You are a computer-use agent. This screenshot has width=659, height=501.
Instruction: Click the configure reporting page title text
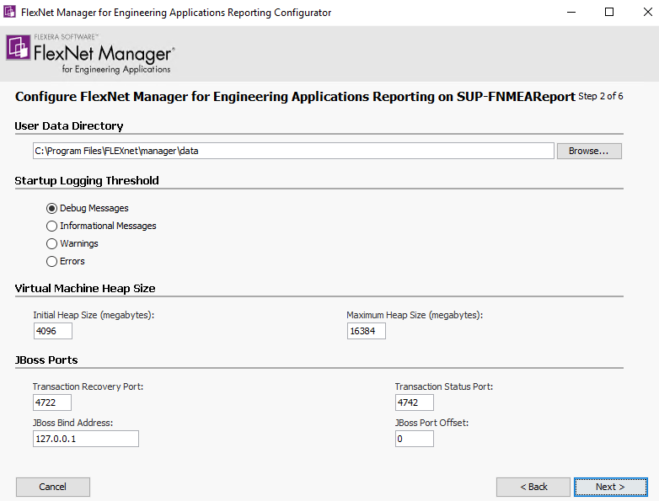(295, 97)
